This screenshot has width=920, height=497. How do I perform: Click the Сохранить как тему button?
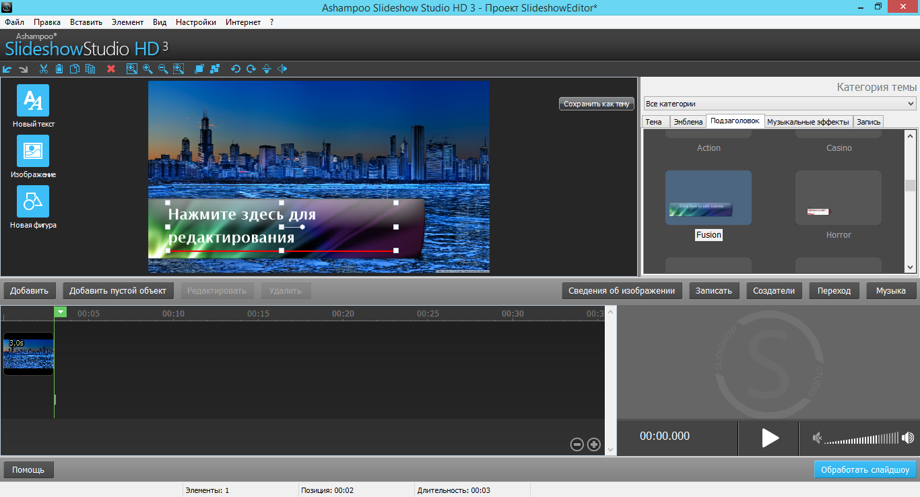(596, 104)
